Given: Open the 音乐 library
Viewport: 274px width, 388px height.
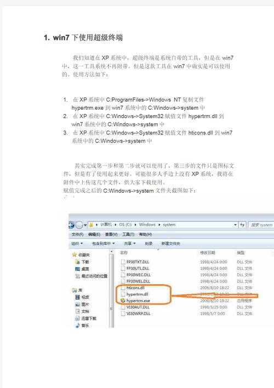Looking at the screenshot, I should click(x=82, y=325).
